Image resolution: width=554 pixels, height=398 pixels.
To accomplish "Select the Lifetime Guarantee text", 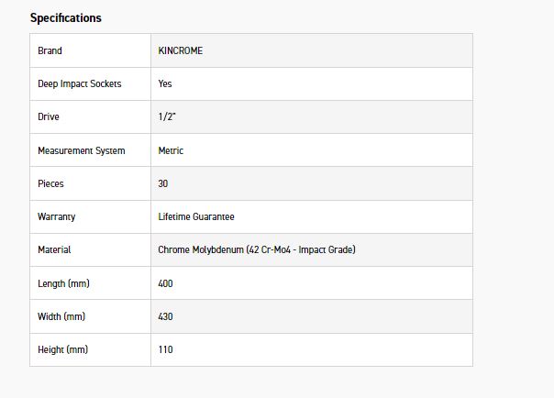I will click(x=196, y=216).
